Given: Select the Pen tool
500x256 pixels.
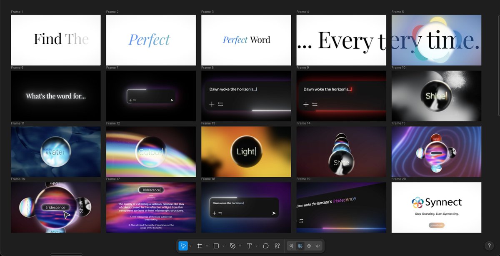Looking at the screenshot, I should (x=233, y=246).
